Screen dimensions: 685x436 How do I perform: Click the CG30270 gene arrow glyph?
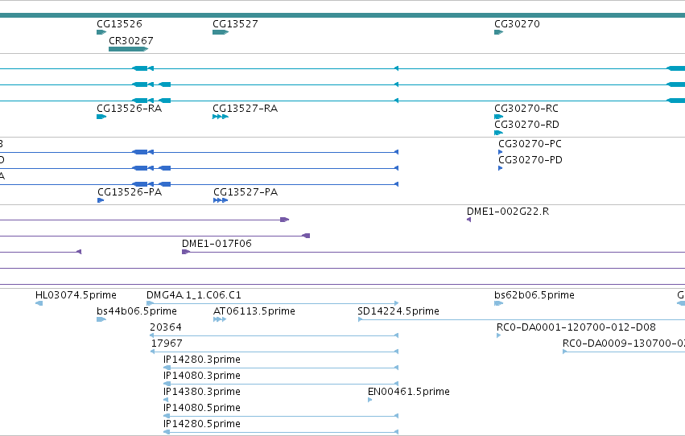click(x=498, y=32)
